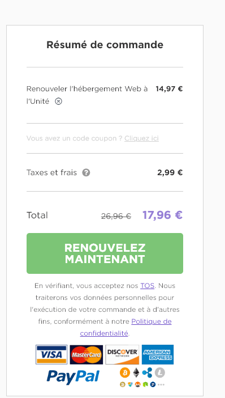Click the Visa card logo

coord(51,354)
